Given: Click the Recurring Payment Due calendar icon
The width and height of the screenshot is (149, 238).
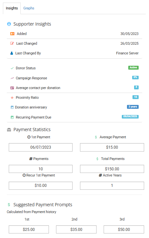Looking at the screenshot, I should pos(12,117).
